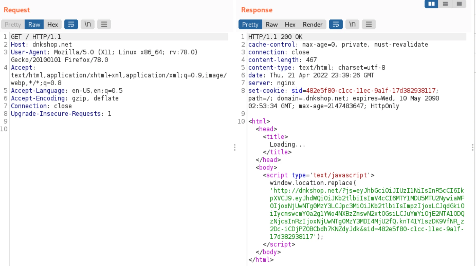This screenshot has width=476, height=266.
Task: Open the Request panel hamburger options menu
Action: coord(104,24)
